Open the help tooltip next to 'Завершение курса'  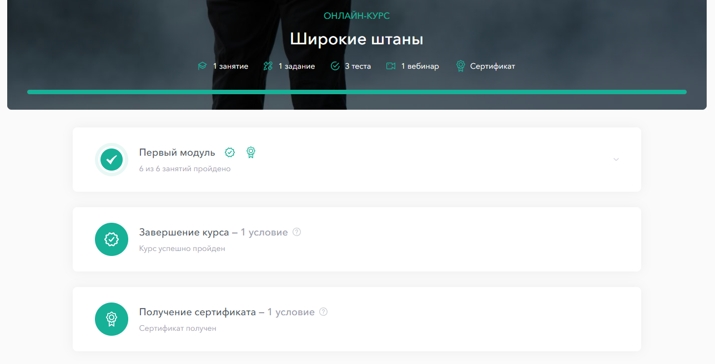(296, 232)
